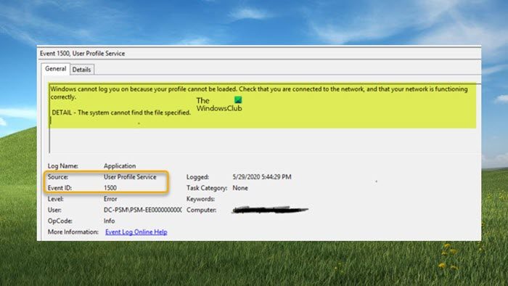
Task: Click the 'Task Category:' field label
Action: click(x=207, y=188)
